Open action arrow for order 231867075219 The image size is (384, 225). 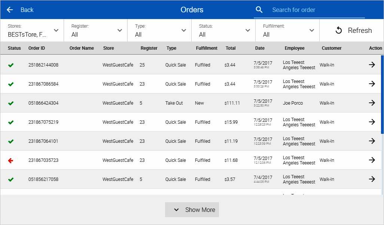point(372,122)
